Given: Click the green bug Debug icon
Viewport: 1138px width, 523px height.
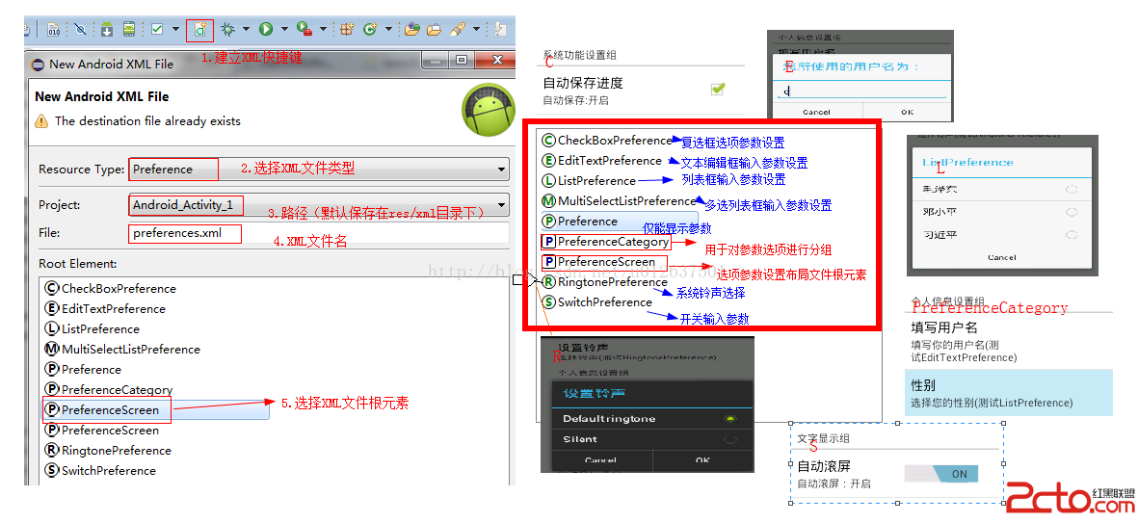Looking at the screenshot, I should pyautogui.click(x=228, y=30).
